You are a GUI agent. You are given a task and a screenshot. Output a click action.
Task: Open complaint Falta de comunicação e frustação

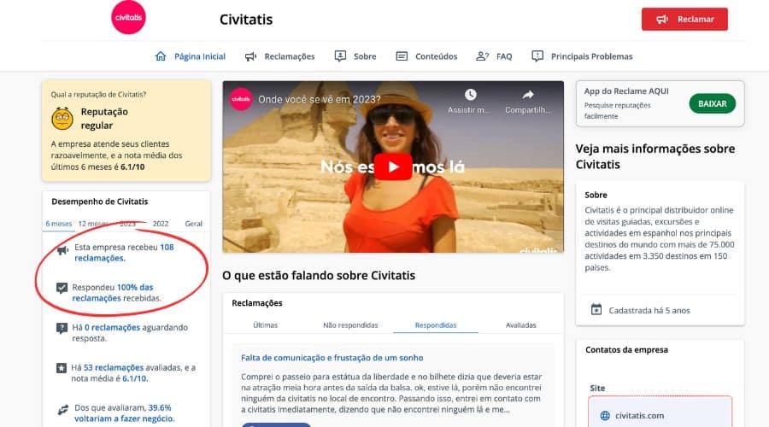tap(332, 358)
